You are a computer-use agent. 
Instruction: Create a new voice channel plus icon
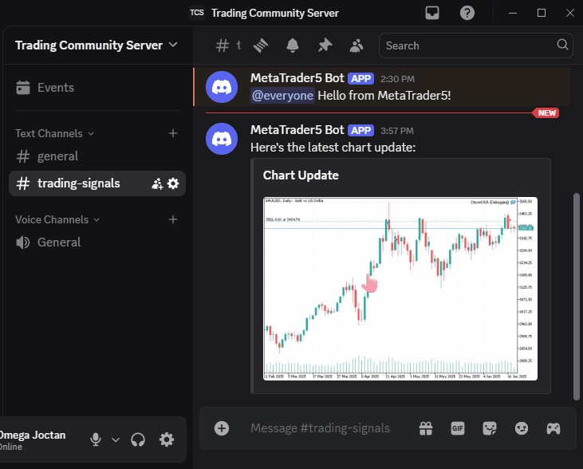click(173, 219)
